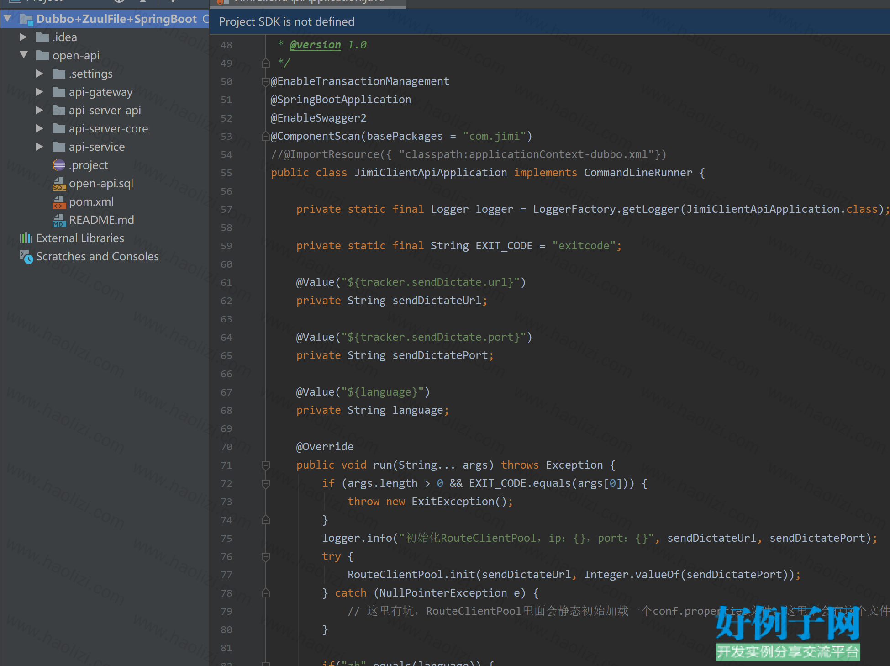Screen dimensions: 890x666
Task: Click the sendDictatePort field on line 65
Action: (x=440, y=355)
